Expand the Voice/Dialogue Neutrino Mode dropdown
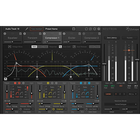Screen dimensions: 140x140 [x=121, y=104]
